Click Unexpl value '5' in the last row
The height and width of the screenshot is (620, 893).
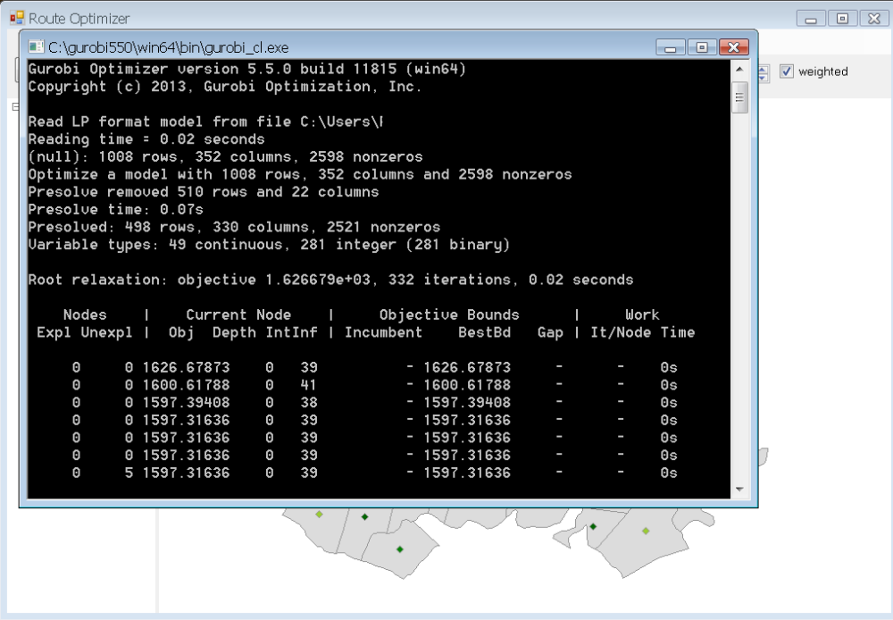(129, 473)
